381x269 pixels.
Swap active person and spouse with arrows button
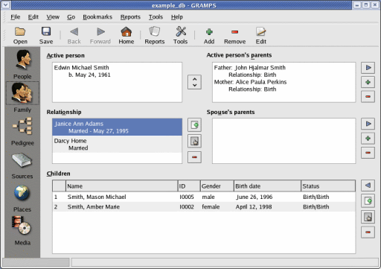[194, 82]
